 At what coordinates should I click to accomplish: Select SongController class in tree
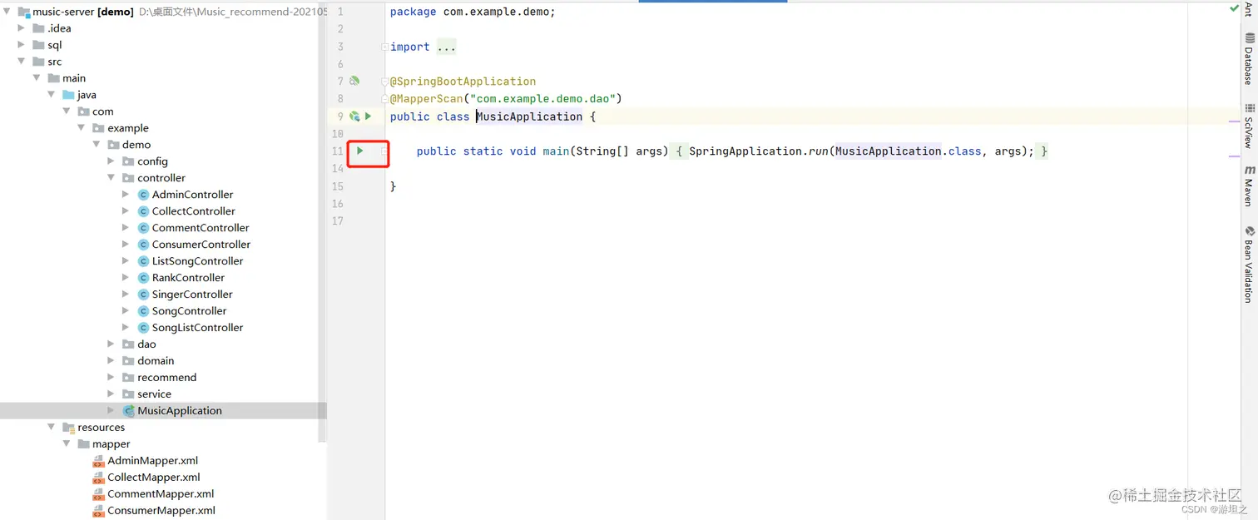189,311
